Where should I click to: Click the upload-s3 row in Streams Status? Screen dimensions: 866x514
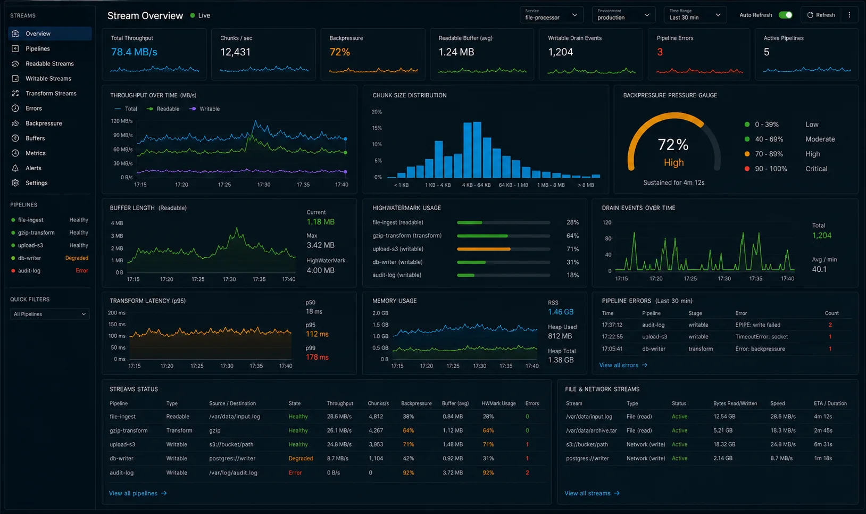pos(327,444)
